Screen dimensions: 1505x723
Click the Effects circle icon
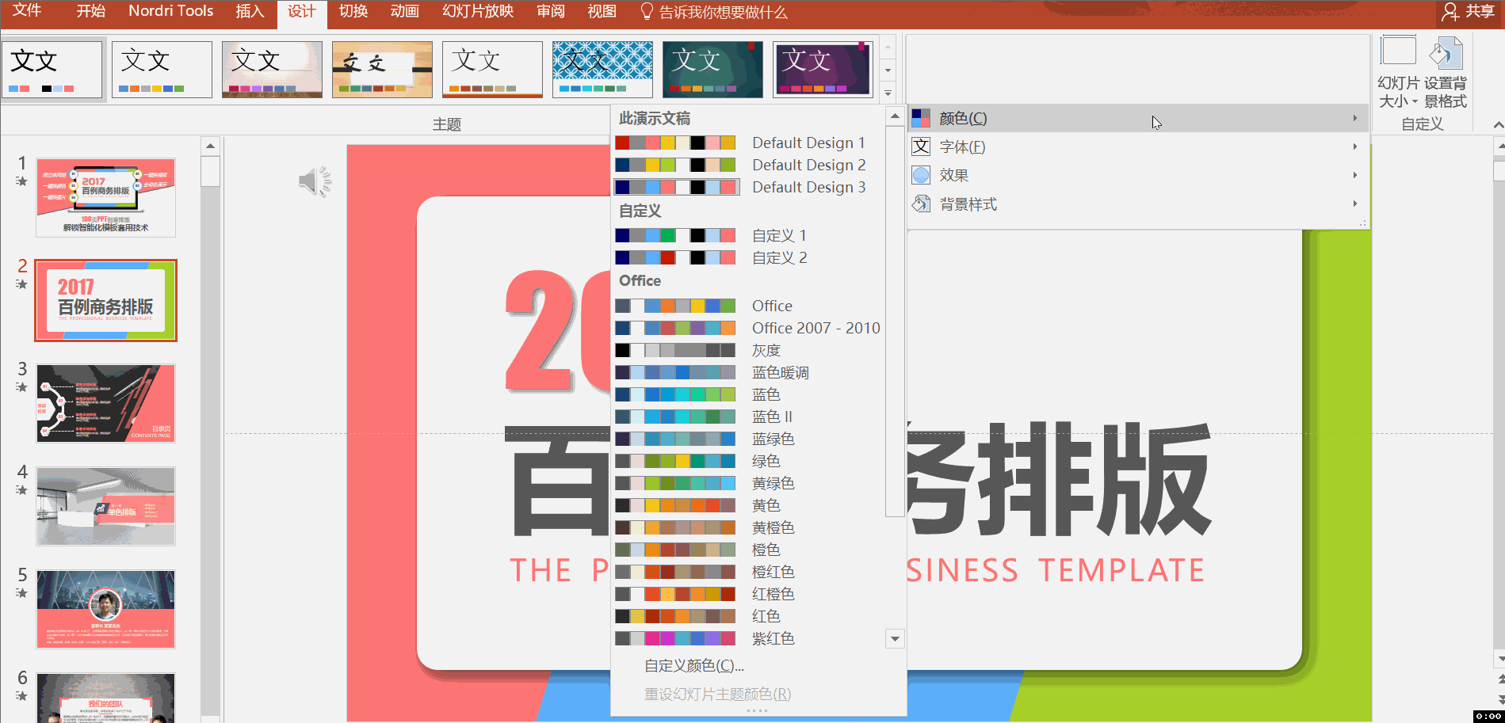coord(921,175)
